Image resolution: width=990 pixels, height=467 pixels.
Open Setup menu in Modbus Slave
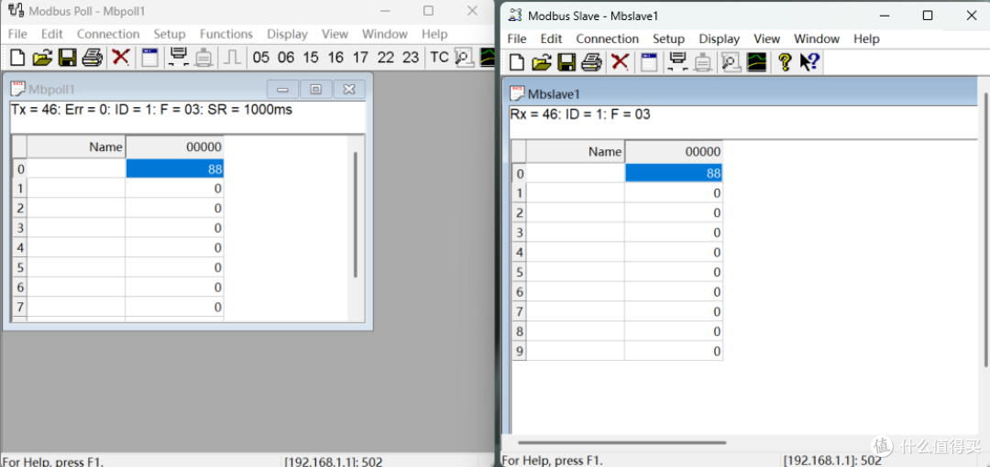click(668, 38)
